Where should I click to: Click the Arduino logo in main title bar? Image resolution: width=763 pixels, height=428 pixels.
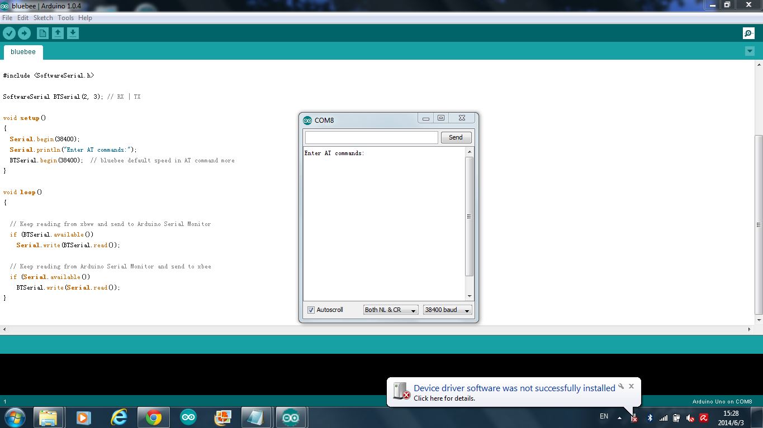4,5
